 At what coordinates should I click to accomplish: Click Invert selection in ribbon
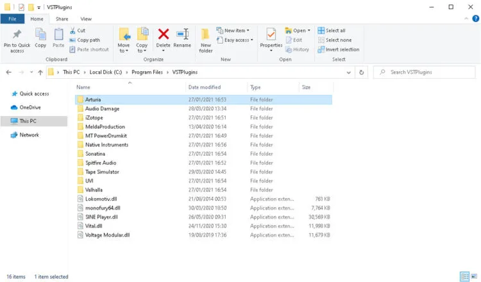339,49
